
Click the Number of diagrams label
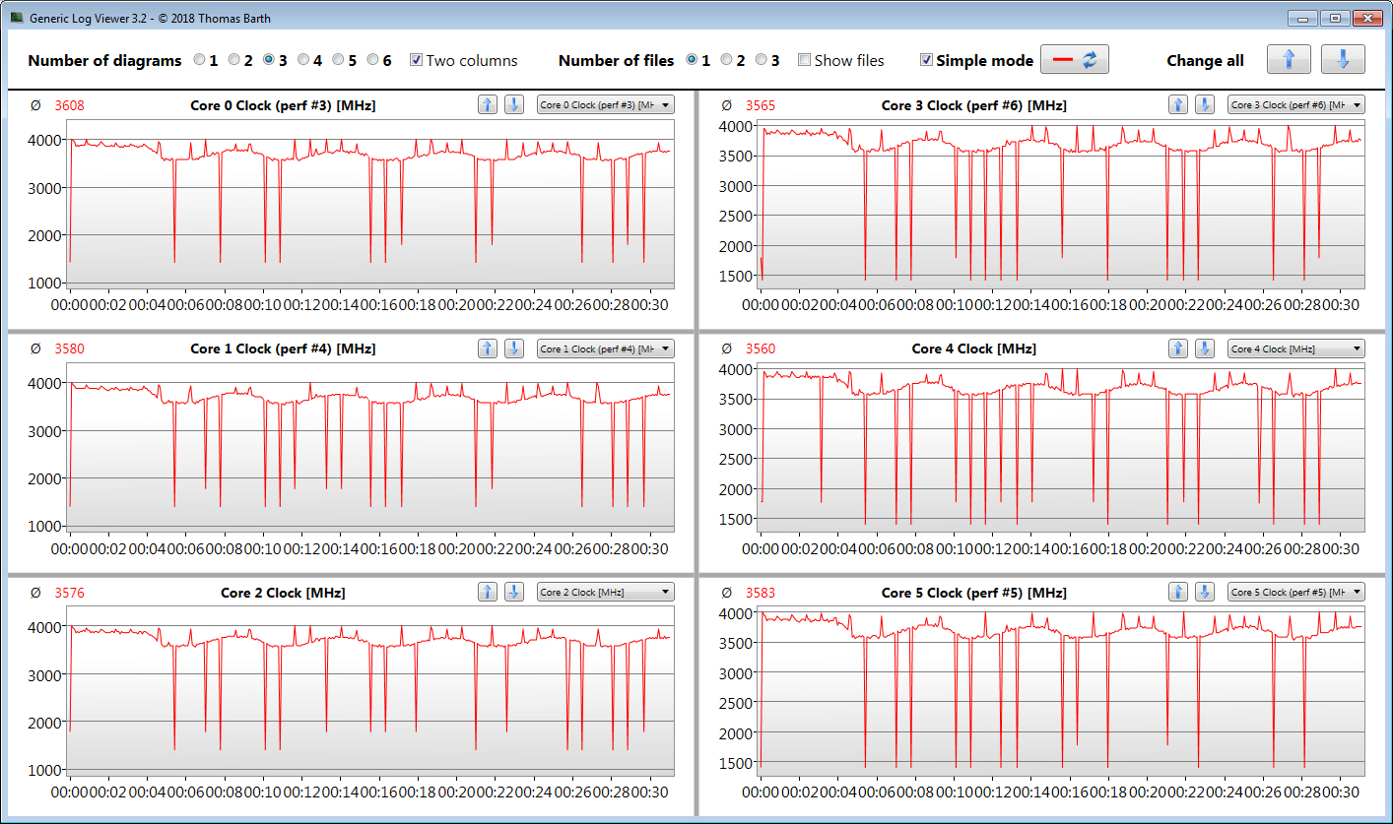104,60
